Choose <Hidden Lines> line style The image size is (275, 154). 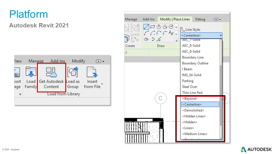[x=194, y=116]
